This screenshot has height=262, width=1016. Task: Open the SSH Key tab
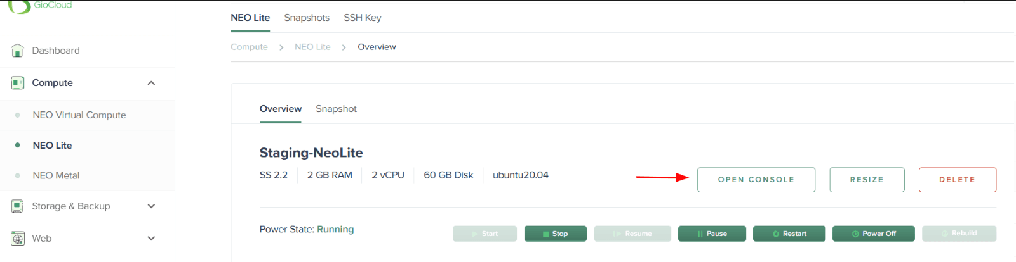[x=363, y=18]
